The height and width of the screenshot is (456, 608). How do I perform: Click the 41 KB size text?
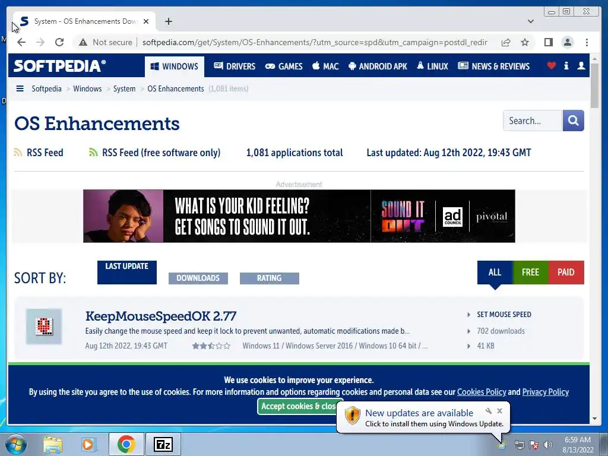pyautogui.click(x=486, y=346)
